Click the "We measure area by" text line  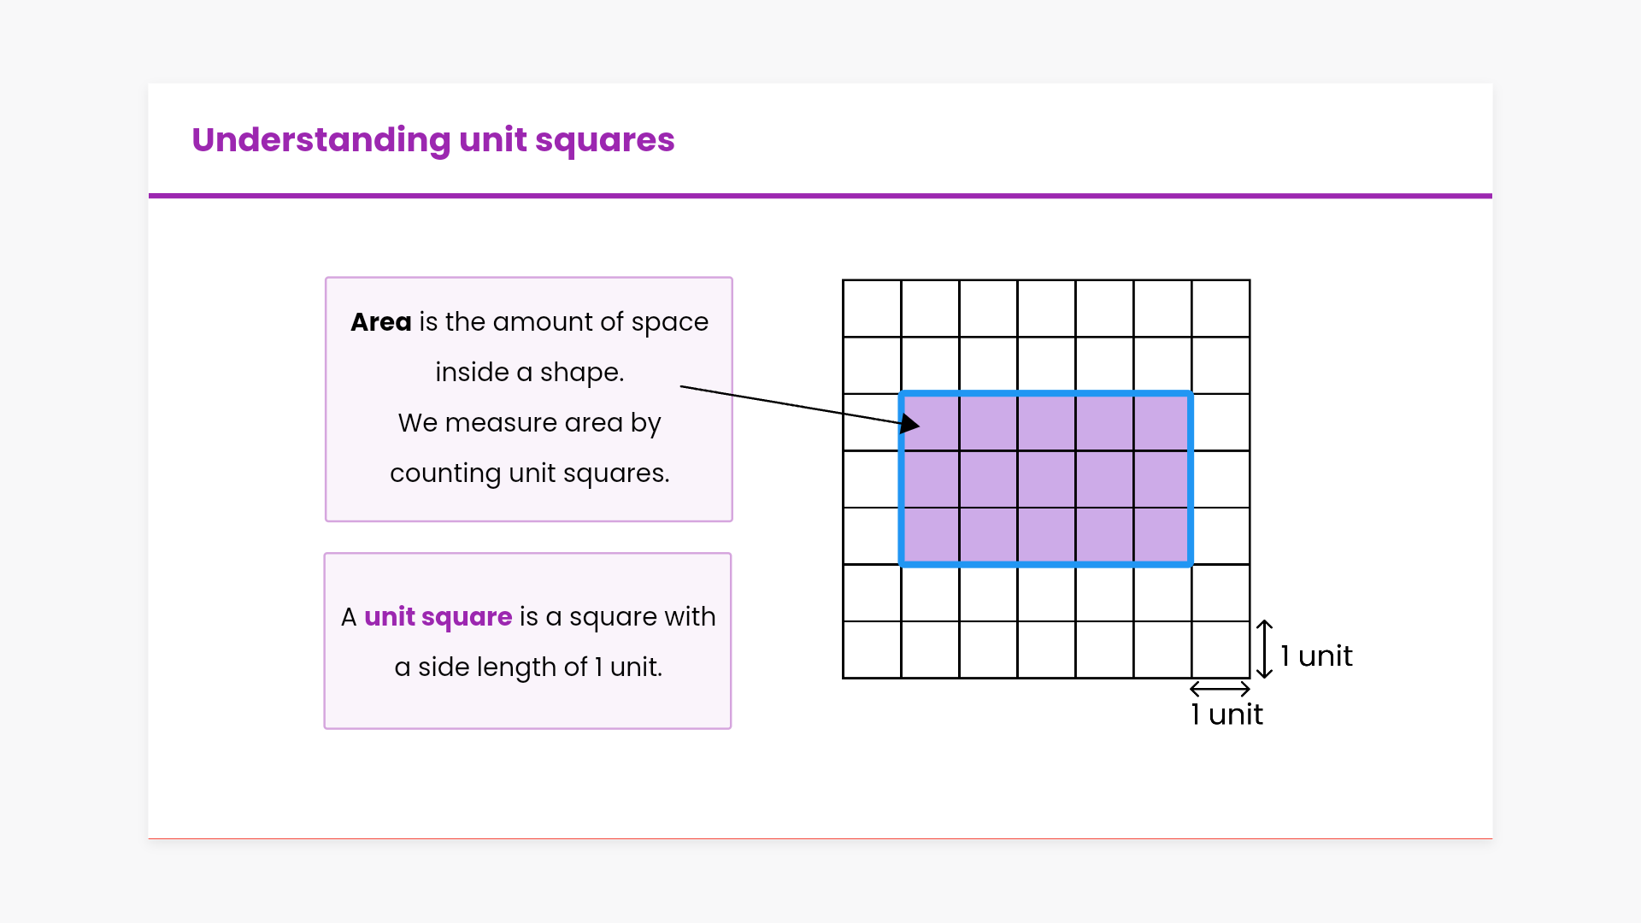pos(529,423)
